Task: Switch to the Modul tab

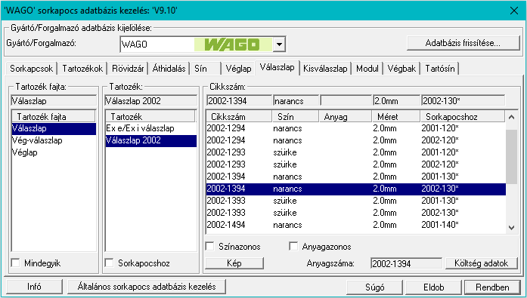Action: [367, 69]
